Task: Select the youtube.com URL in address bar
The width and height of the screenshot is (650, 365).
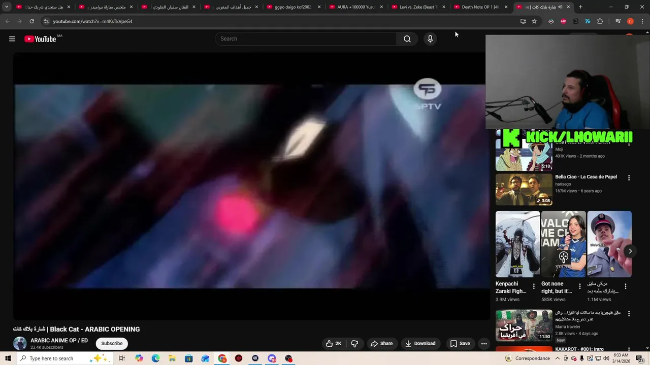Action: 92,21
